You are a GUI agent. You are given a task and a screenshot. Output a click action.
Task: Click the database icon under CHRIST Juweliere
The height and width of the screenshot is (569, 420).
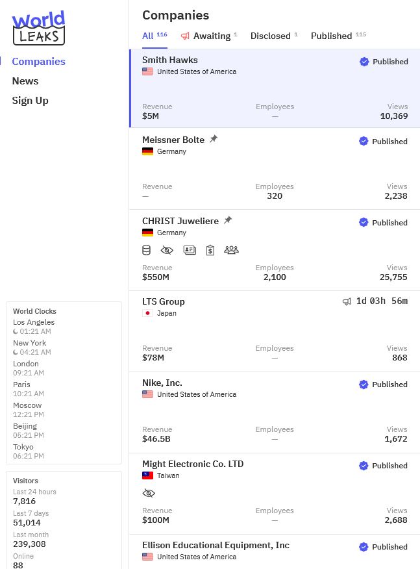147,250
